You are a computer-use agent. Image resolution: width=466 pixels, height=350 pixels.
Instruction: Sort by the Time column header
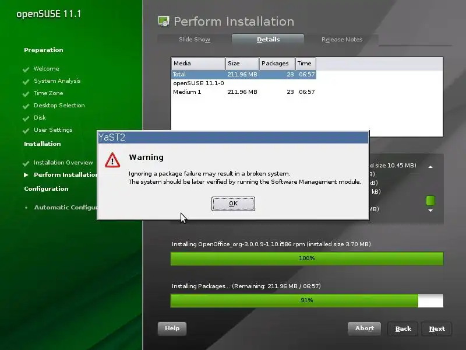click(x=305, y=64)
